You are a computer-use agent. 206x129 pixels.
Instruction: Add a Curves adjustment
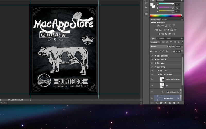tap(166, 25)
